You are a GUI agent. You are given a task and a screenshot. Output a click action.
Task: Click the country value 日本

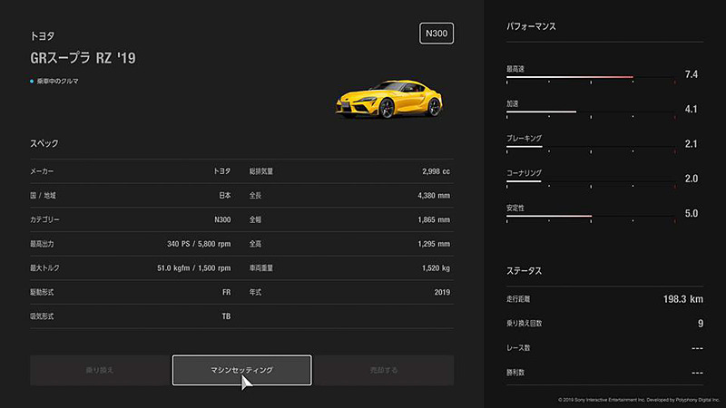tap(225, 196)
